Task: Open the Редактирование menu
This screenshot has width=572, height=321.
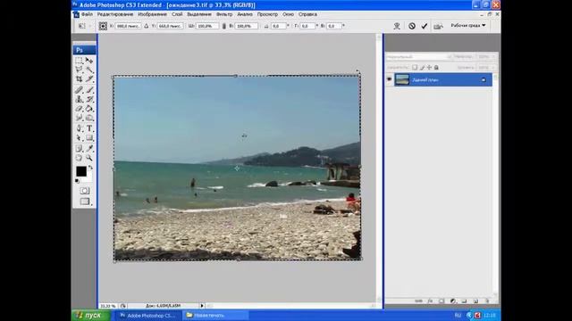Action: (115, 14)
